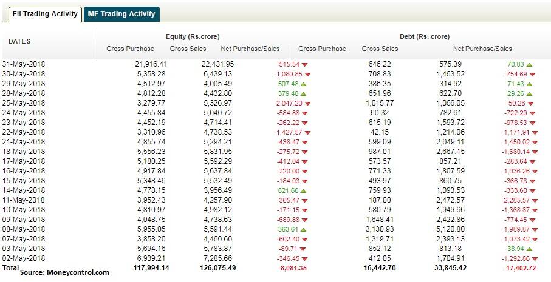Click red down arrow beside -754.69
Image resolution: width=551 pixels, height=282 pixels.
(x=531, y=73)
